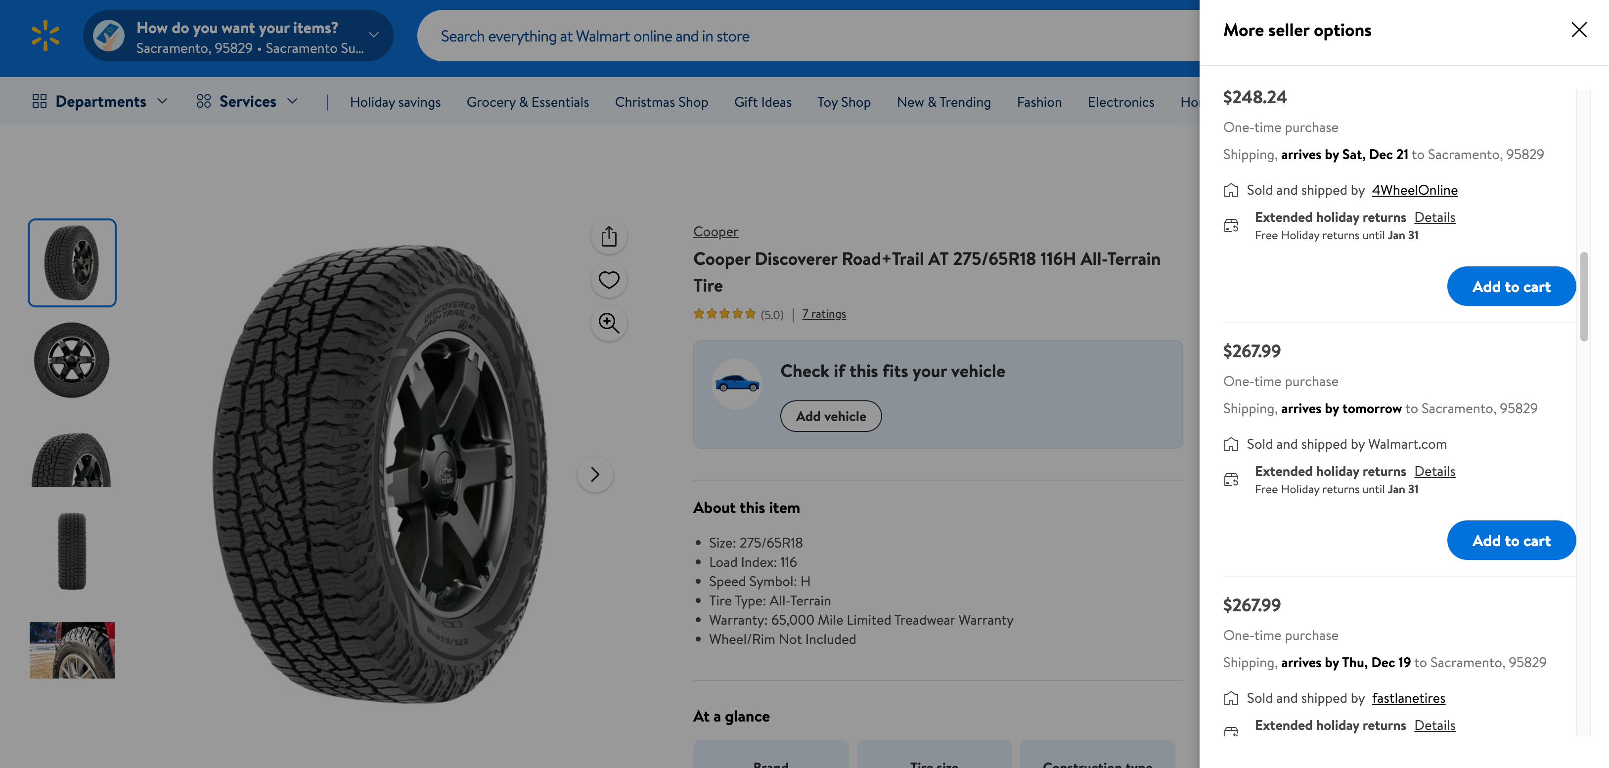Go to the Electronics nav link
Screen dimensions: 1609x768
tap(1120, 102)
